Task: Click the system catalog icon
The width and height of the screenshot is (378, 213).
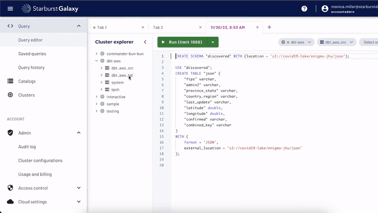Action: (107, 82)
